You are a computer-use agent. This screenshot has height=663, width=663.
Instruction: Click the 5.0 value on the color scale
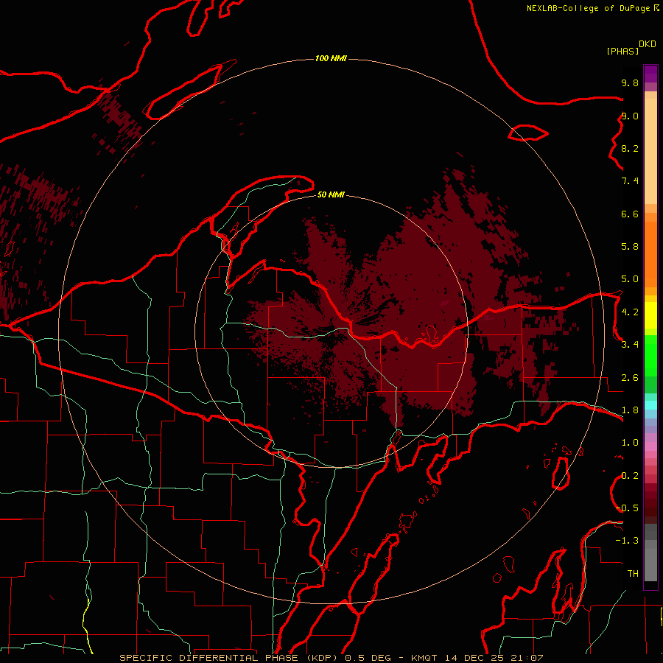point(630,279)
